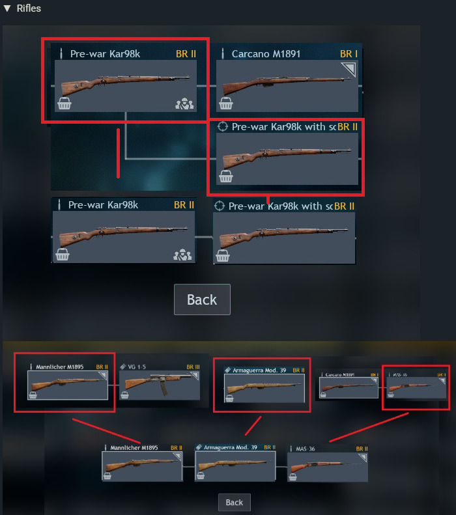Image resolution: width=456 pixels, height=515 pixels.
Task: Expand corner triangle on bottom MAS-36 card
Action: point(363,458)
